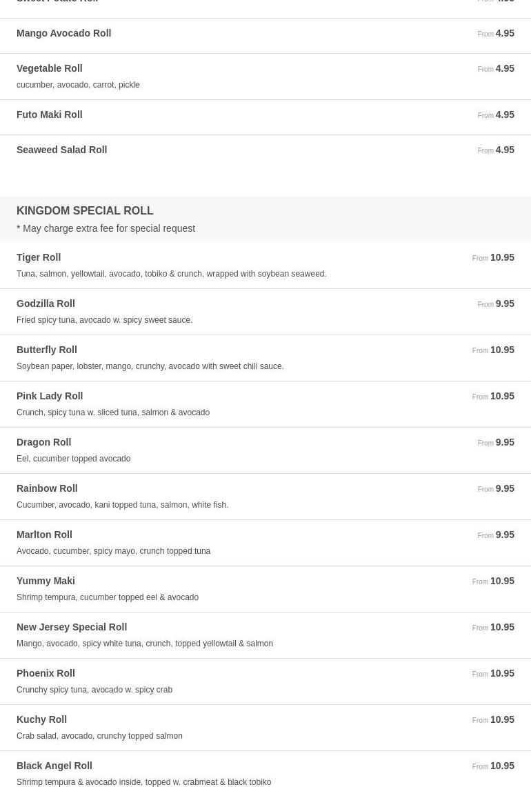
Task: Select the Godzilla Roll
Action: pos(46,303)
